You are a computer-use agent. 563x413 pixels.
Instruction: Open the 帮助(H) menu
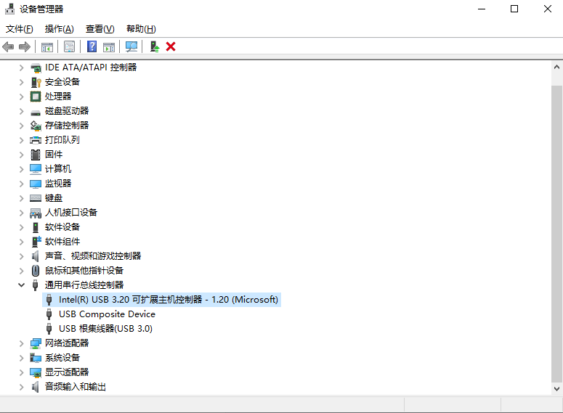pyautogui.click(x=141, y=29)
